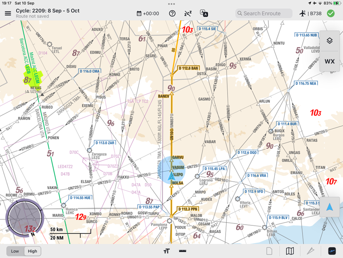Tap the D 112.8 BAN navaid label
The image size is (343, 258).
pos(188,68)
